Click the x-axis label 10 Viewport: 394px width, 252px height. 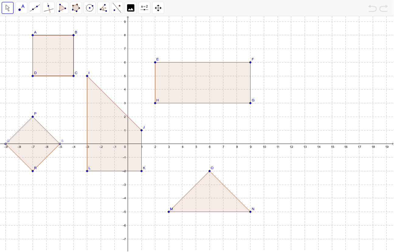pyautogui.click(x=264, y=147)
